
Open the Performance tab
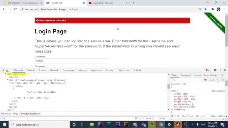pos(68,70)
